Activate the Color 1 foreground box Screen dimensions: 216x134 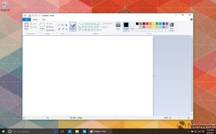point(126,27)
